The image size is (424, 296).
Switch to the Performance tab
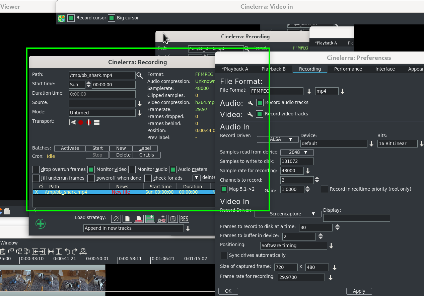point(348,69)
